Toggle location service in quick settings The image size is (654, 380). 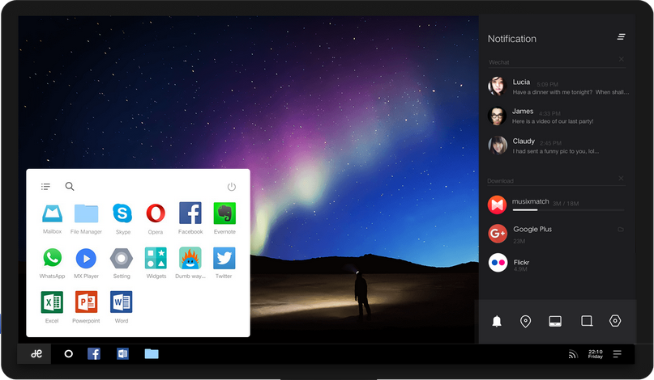[x=525, y=321]
